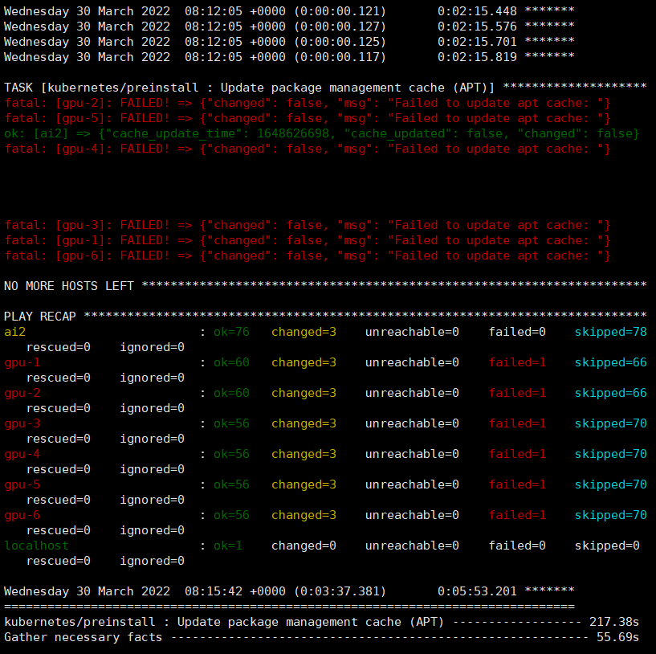Viewport: 656px width, 654px height.
Task: Click ok=1 in the localhost row
Action: coord(227,546)
